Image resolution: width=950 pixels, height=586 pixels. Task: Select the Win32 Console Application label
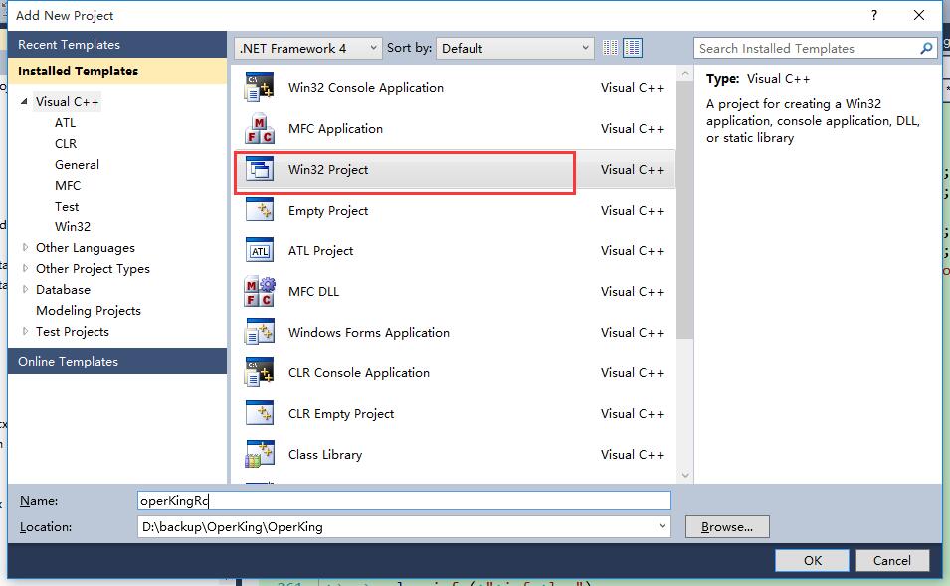coord(366,87)
